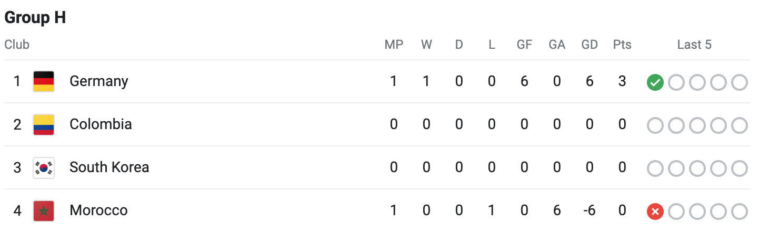Click the Group H heading
This screenshot has height=243, width=759.
click(35, 17)
